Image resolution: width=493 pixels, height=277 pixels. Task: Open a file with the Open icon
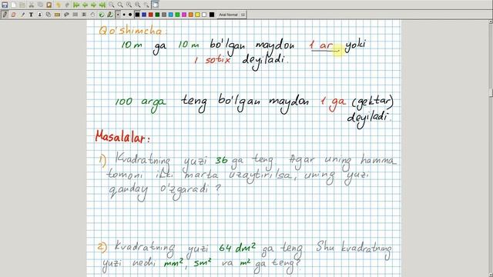pyautogui.click(x=22, y=5)
